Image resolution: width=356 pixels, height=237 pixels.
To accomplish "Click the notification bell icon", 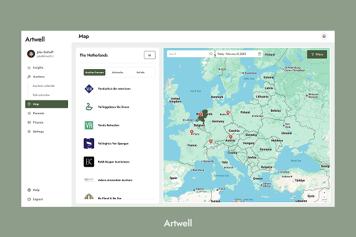I will [x=323, y=37].
